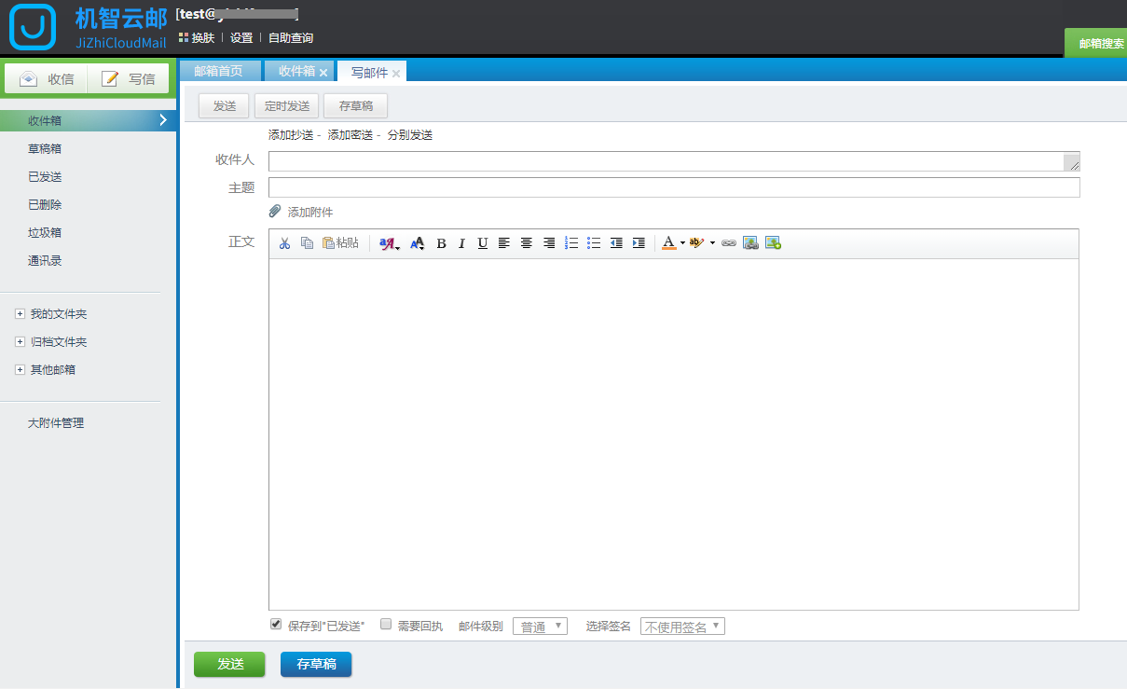Click the cut scissors icon in editor toolbar
This screenshot has width=1127, height=689.
284,243
